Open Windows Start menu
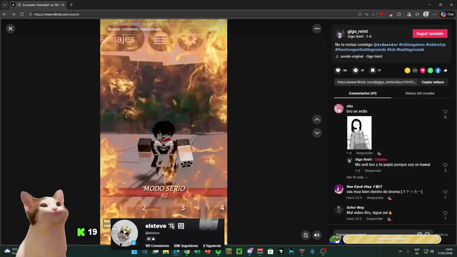Screen dimensions: 457x257 (x=134, y=252)
